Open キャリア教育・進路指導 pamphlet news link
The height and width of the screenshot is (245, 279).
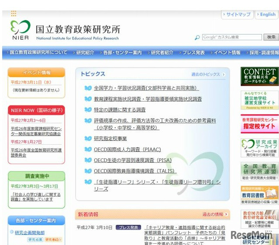185,235
